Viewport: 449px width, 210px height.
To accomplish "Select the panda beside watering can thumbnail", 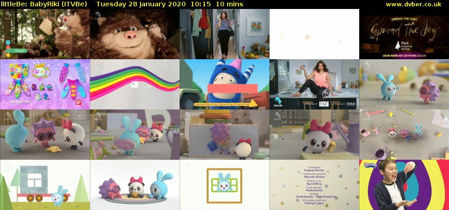I will [x=314, y=135].
